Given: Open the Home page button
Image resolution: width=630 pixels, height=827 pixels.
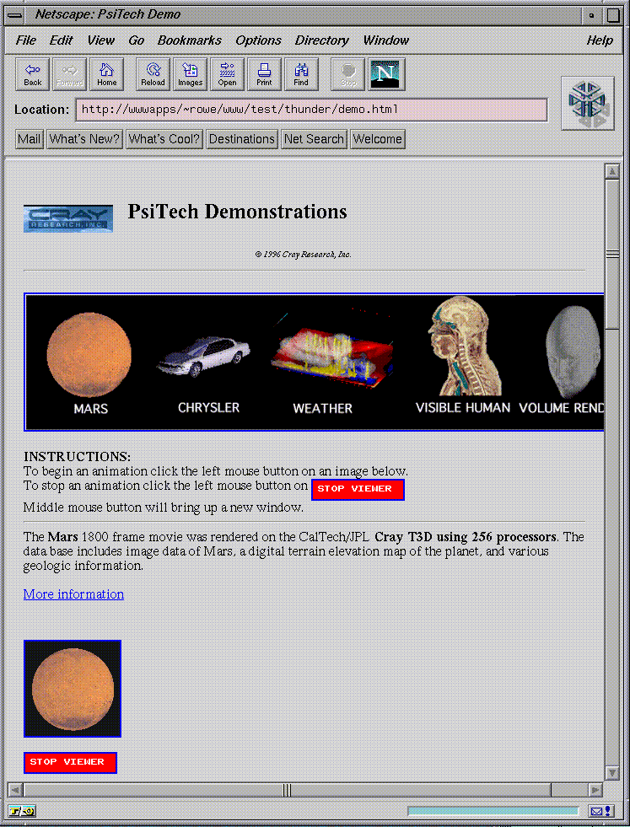Looking at the screenshot, I should 106,74.
